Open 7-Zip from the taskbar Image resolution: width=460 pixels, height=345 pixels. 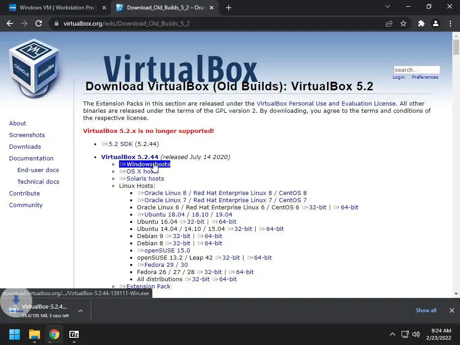tap(74, 334)
